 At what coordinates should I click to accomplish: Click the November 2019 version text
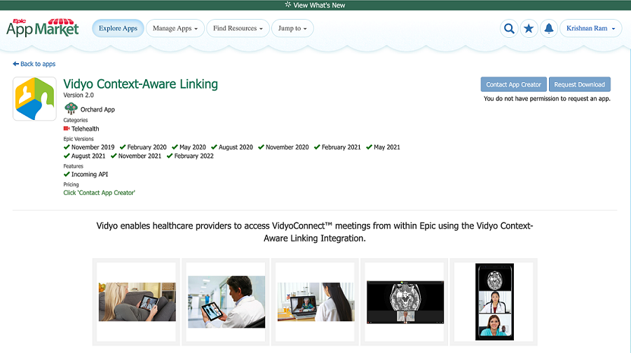pos(93,147)
